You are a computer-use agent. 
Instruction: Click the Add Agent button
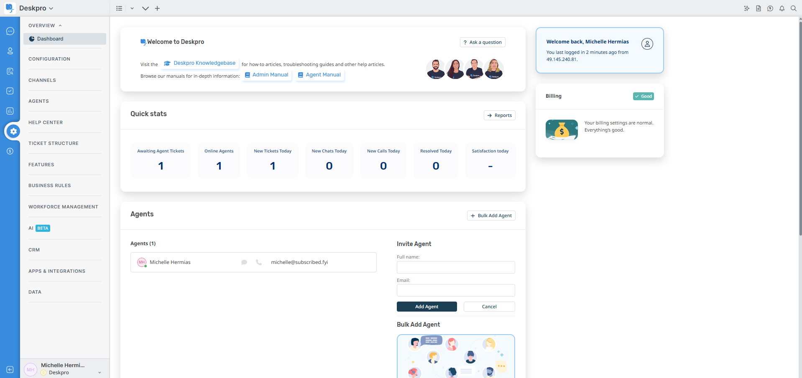click(x=427, y=307)
